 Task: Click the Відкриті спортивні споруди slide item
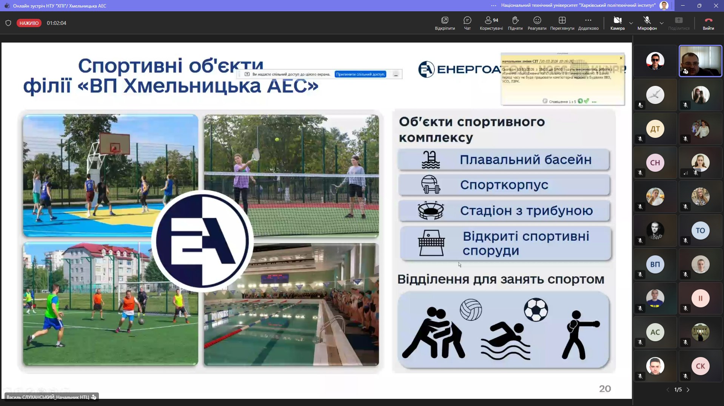click(x=505, y=243)
